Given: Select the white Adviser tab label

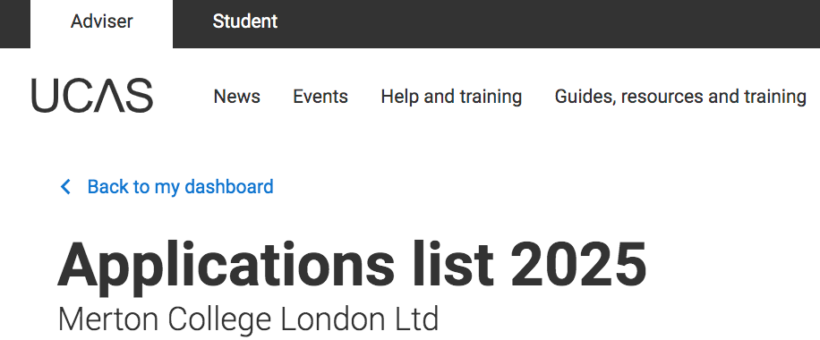Looking at the screenshot, I should click(101, 21).
